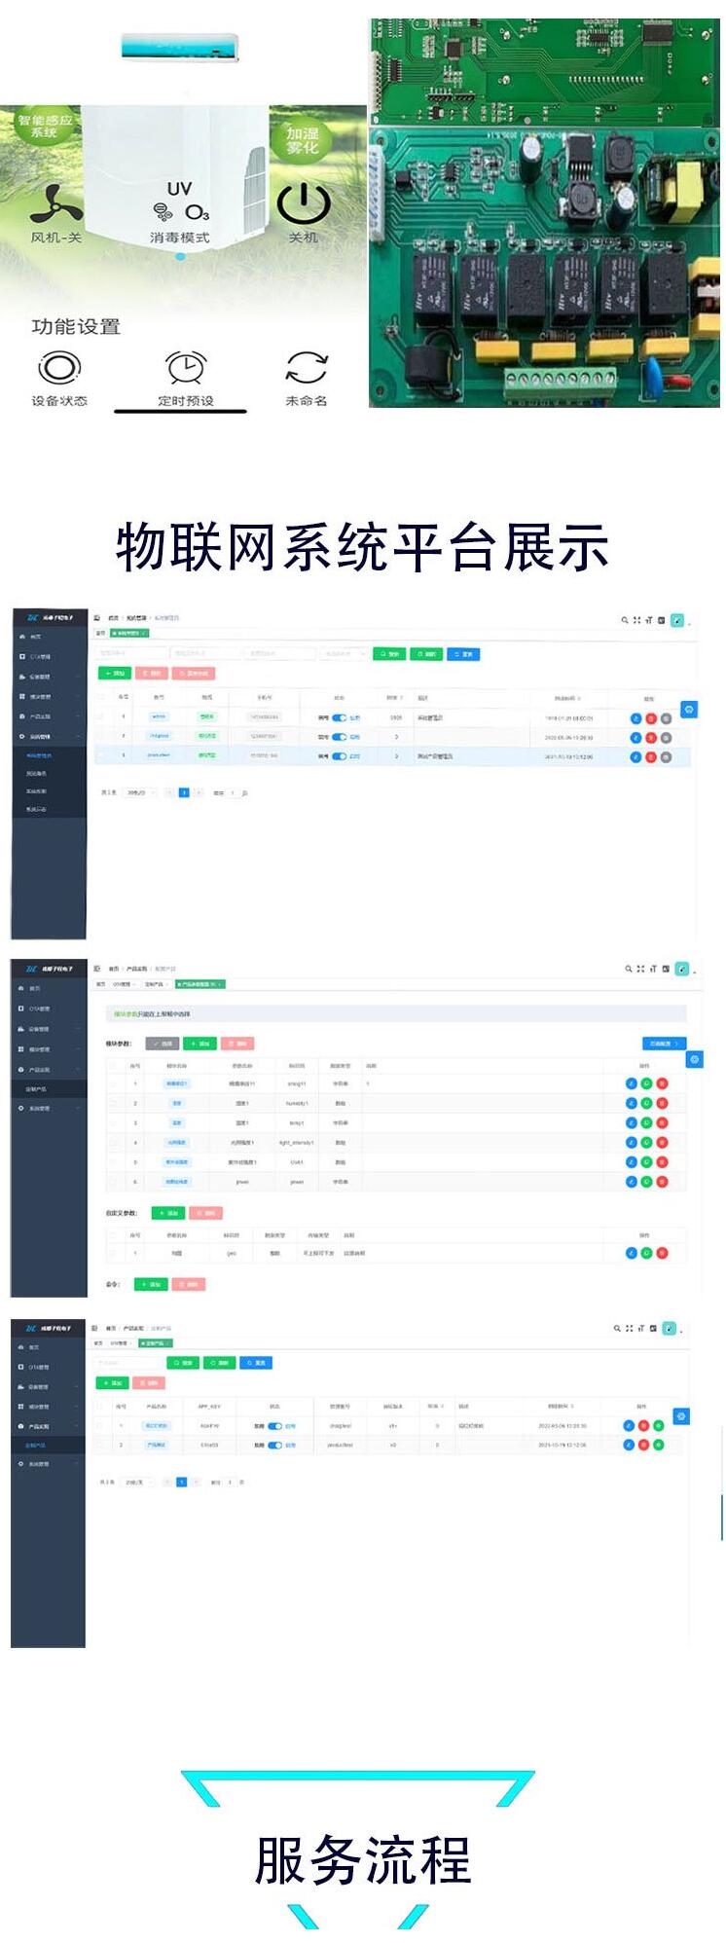This screenshot has height=1943, width=726.
Task: Check the box for light_intensity1 parameter row
Action: pyautogui.click(x=113, y=1142)
